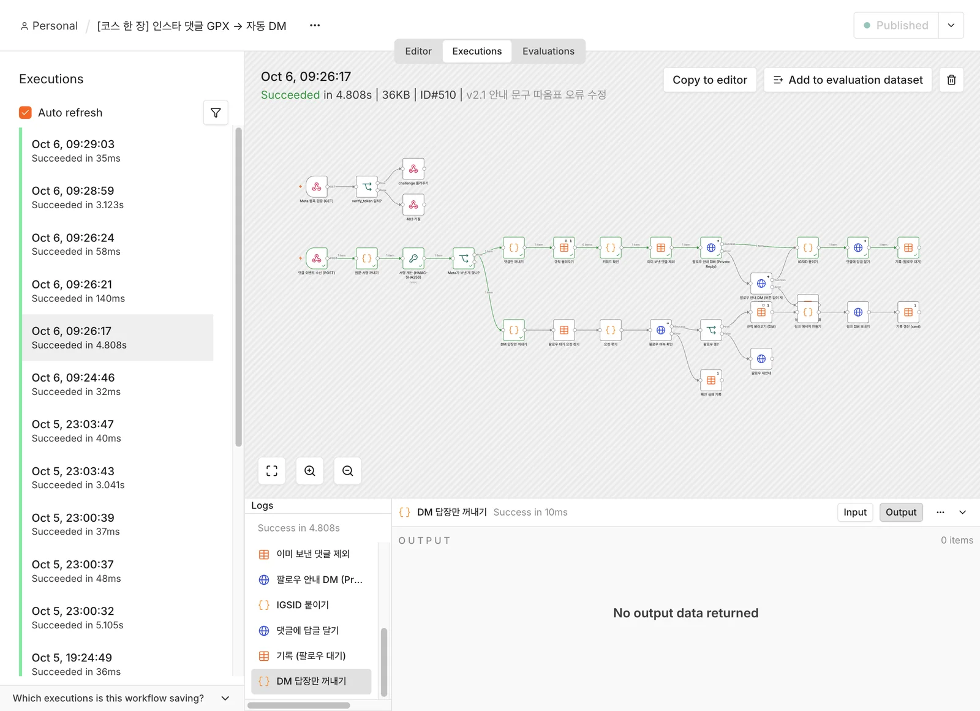Select the '요청 찾기' code node

(611, 330)
